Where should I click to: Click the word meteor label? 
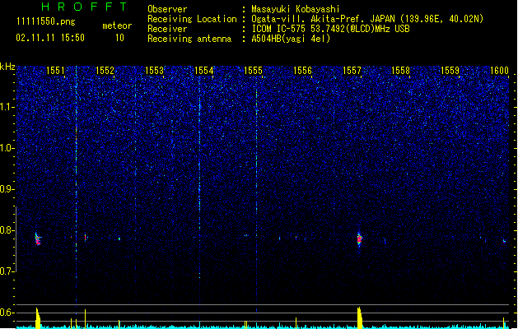(x=117, y=25)
